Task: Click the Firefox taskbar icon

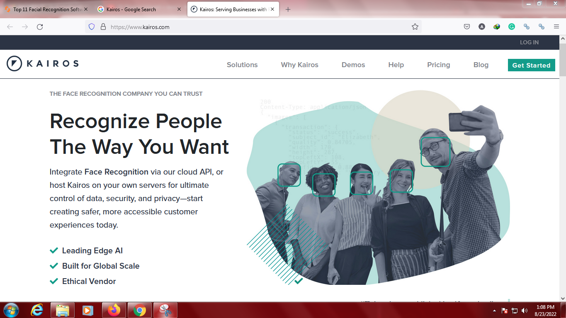Action: click(114, 310)
